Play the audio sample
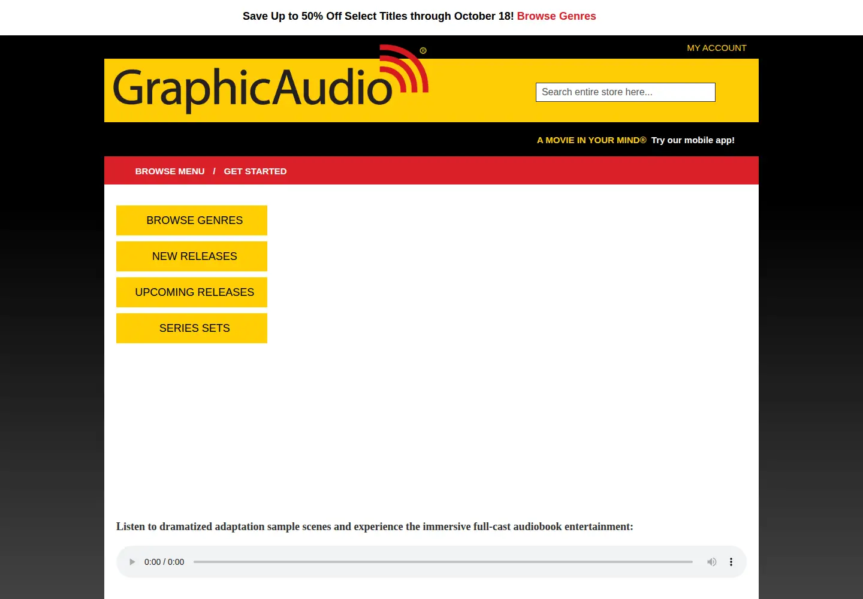The width and height of the screenshot is (863, 599). coord(132,562)
